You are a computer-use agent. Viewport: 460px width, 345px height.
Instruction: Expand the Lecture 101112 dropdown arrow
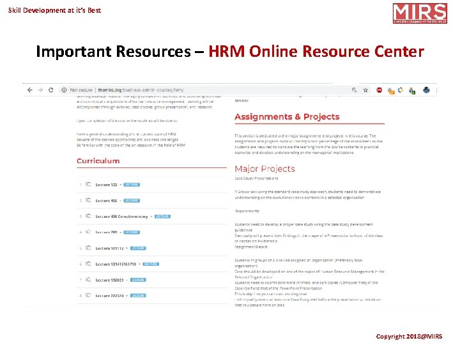point(126,248)
